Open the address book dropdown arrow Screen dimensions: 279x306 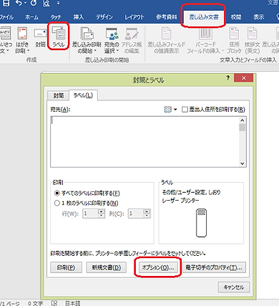pyautogui.click(x=175, y=110)
